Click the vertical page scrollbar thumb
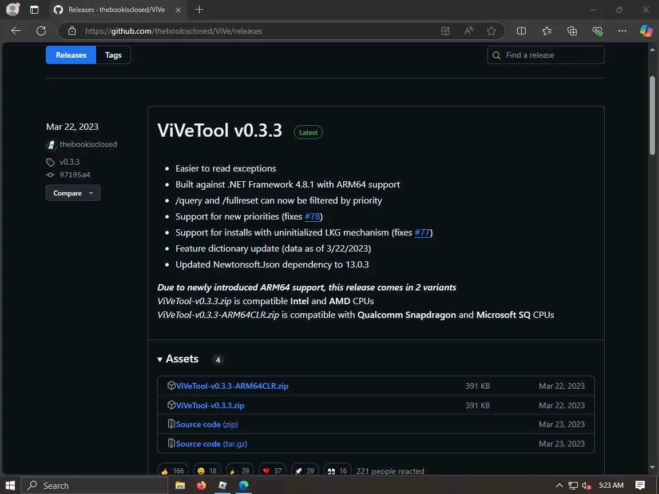659x494 pixels. [652, 115]
